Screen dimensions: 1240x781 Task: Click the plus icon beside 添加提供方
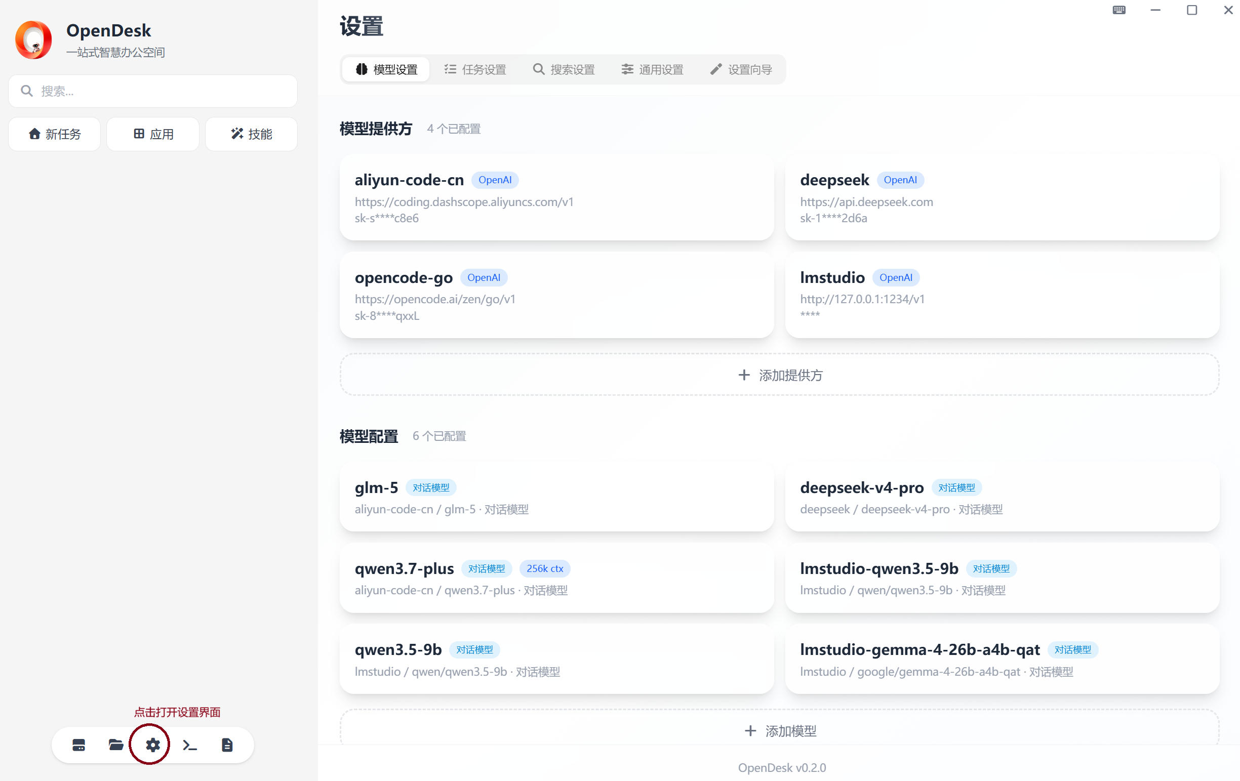point(744,375)
